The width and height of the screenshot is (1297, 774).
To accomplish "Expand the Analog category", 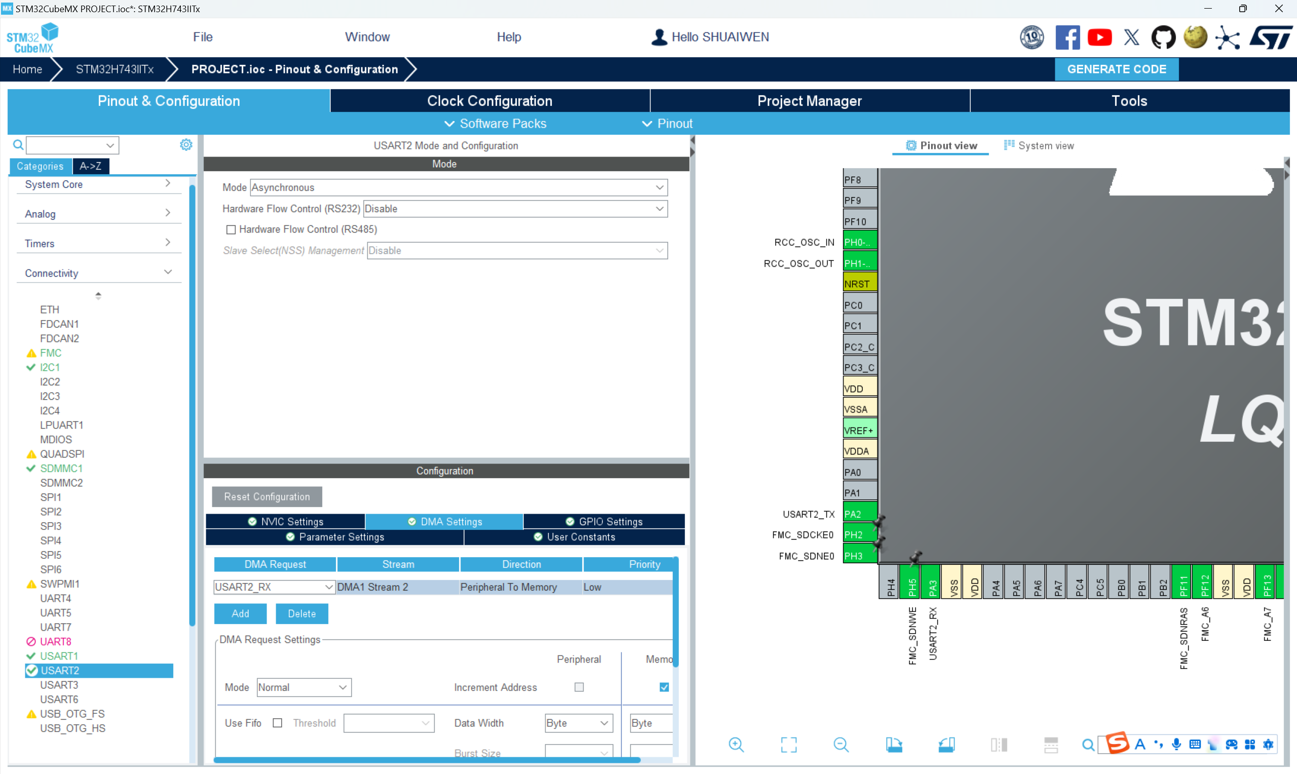I will point(98,214).
